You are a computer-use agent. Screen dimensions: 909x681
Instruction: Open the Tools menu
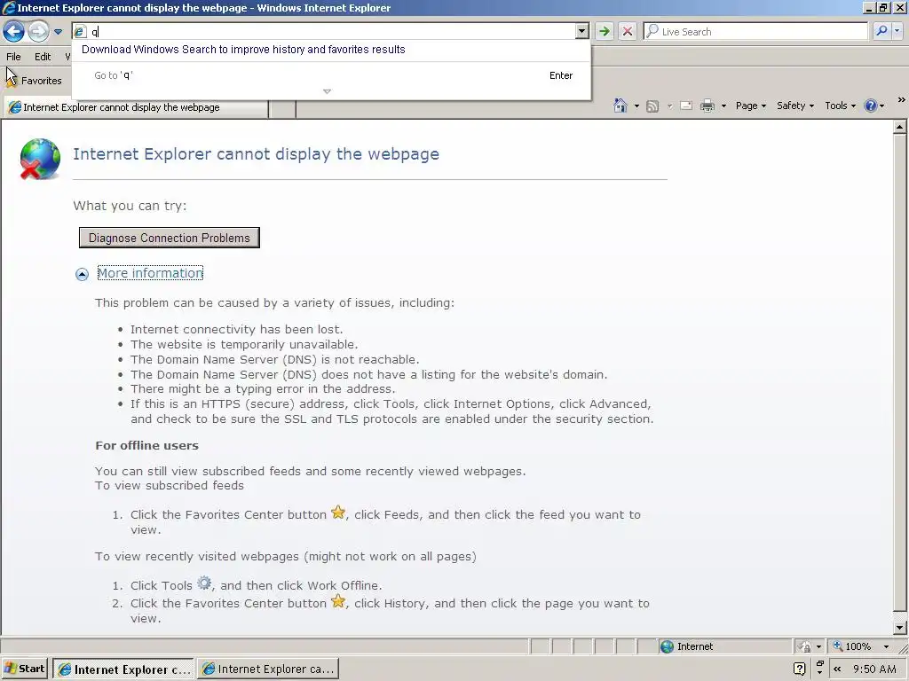(840, 106)
